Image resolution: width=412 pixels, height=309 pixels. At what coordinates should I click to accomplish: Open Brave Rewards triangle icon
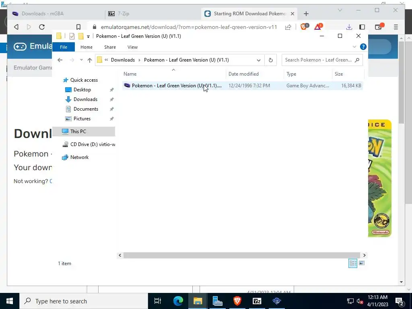pyautogui.click(x=318, y=27)
